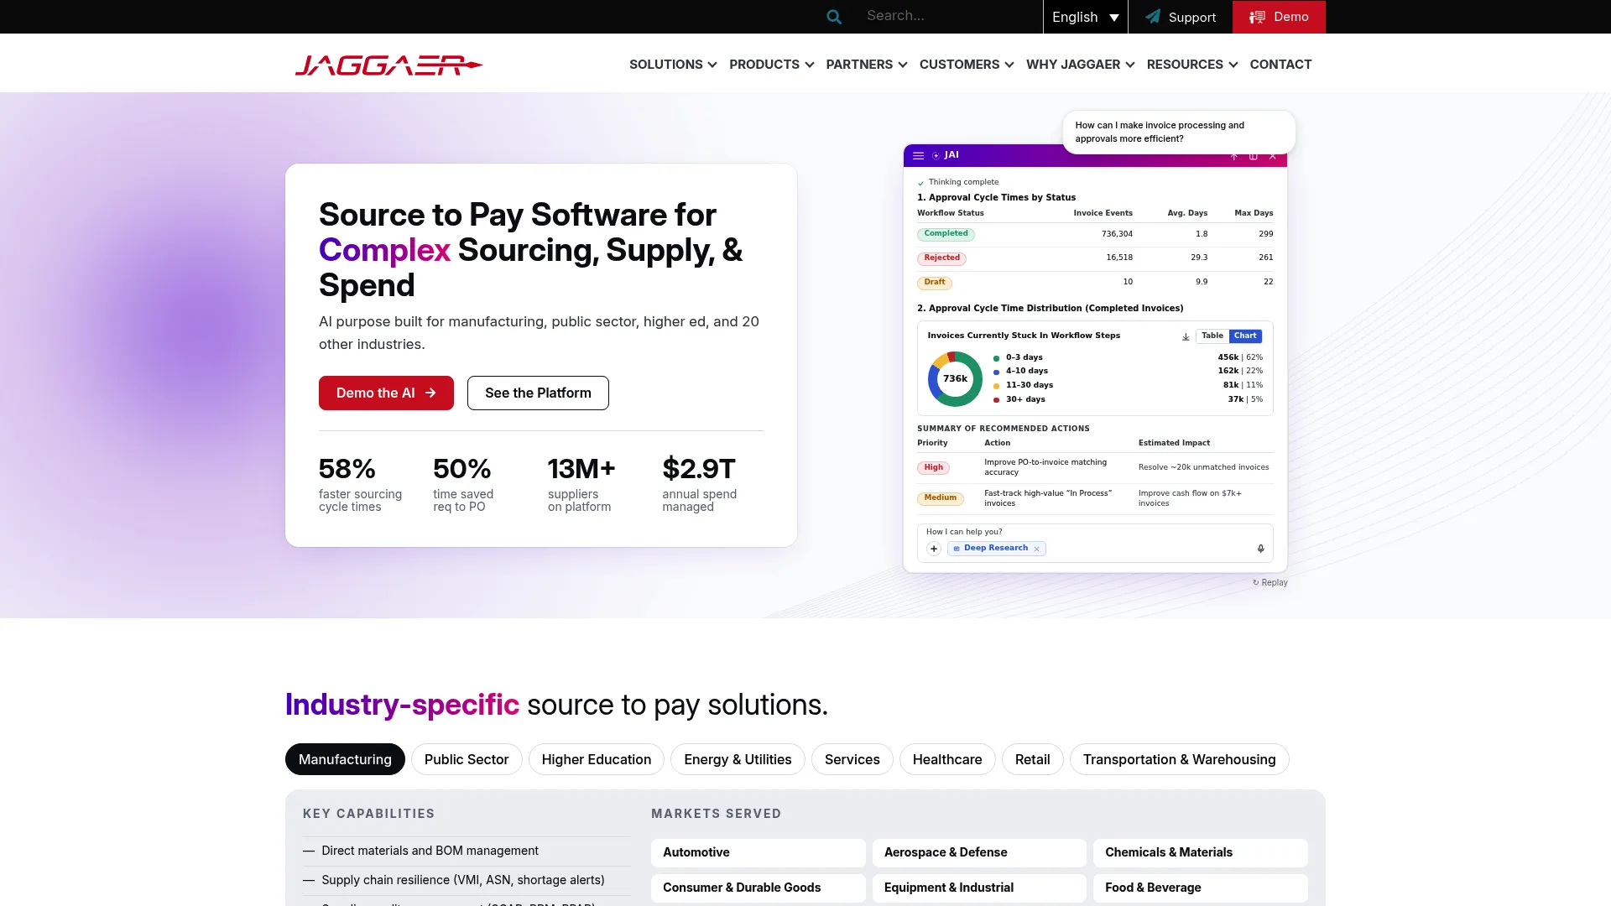This screenshot has width=1611, height=906.
Task: Click into the Search field
Action: coord(948,16)
